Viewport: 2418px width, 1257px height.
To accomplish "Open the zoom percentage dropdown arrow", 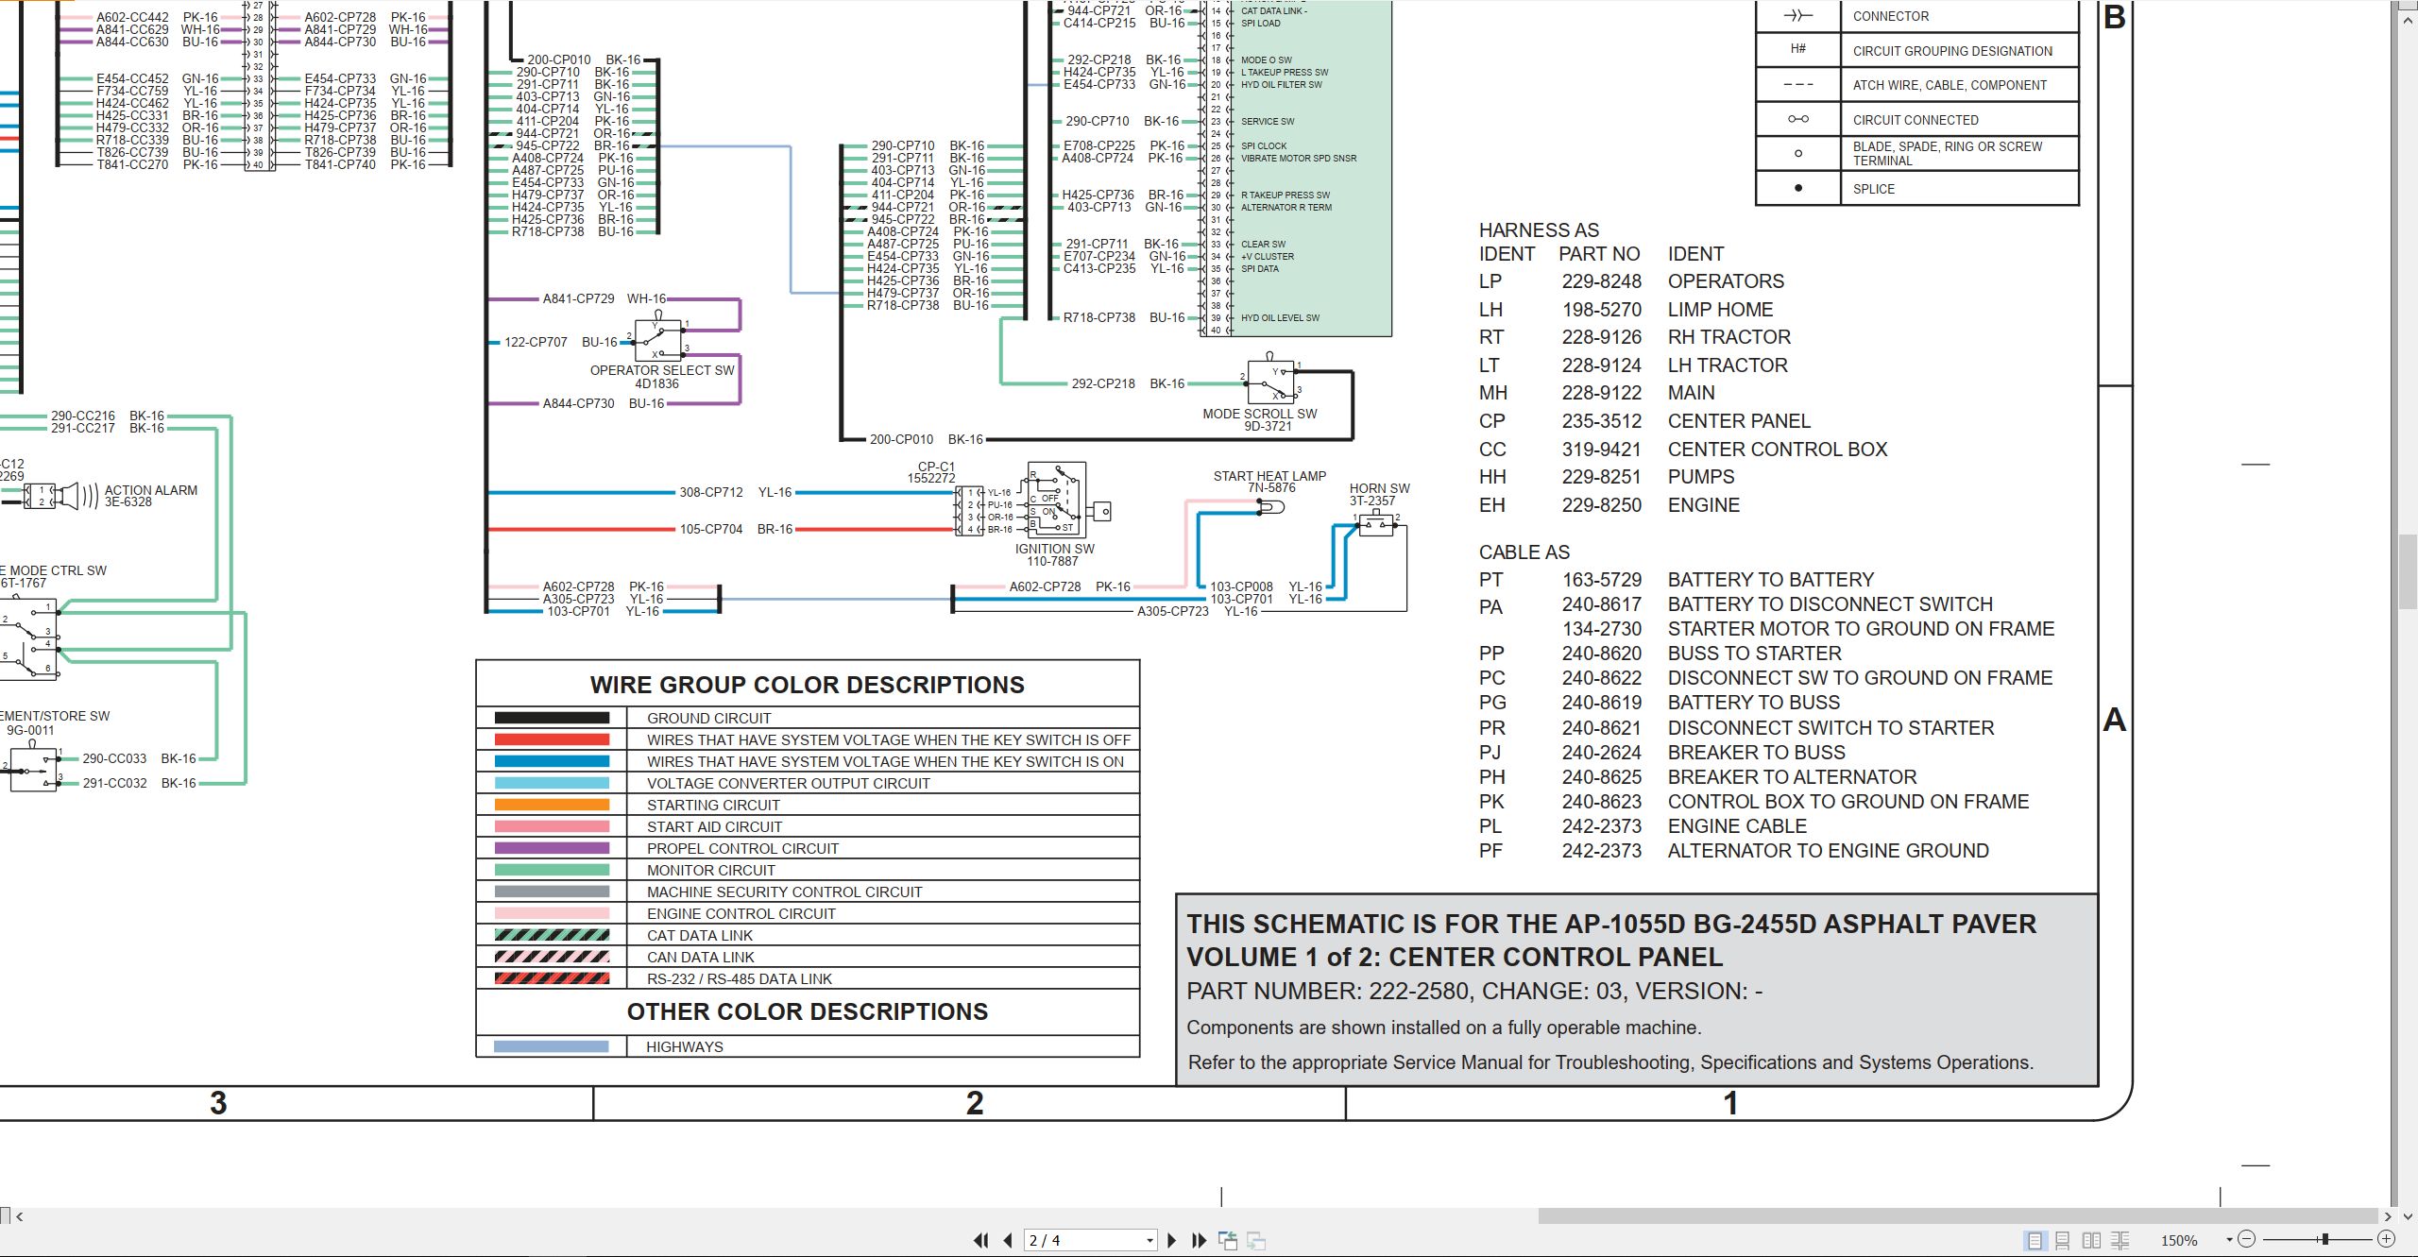I will click(2229, 1240).
